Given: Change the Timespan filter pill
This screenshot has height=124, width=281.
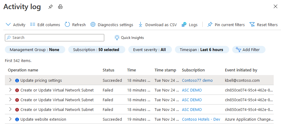Looking at the screenshot, I should pos(201,50).
